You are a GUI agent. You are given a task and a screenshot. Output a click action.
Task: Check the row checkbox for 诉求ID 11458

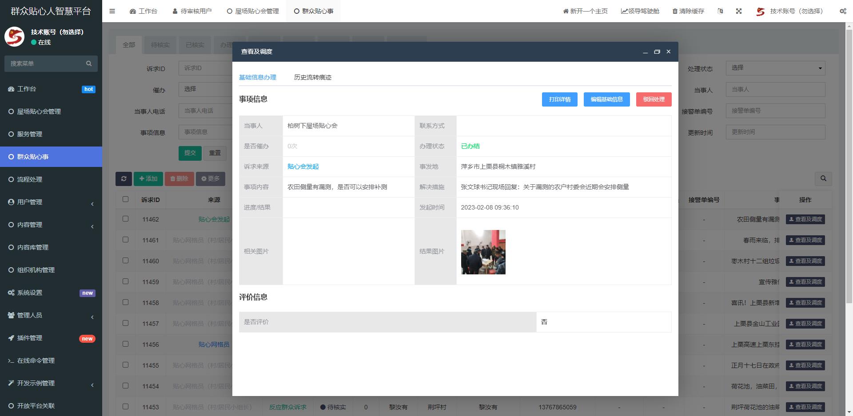coord(125,302)
